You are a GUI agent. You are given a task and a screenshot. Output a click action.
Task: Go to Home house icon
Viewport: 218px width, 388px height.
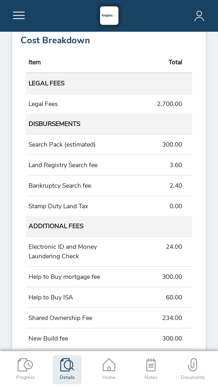[x=109, y=365]
